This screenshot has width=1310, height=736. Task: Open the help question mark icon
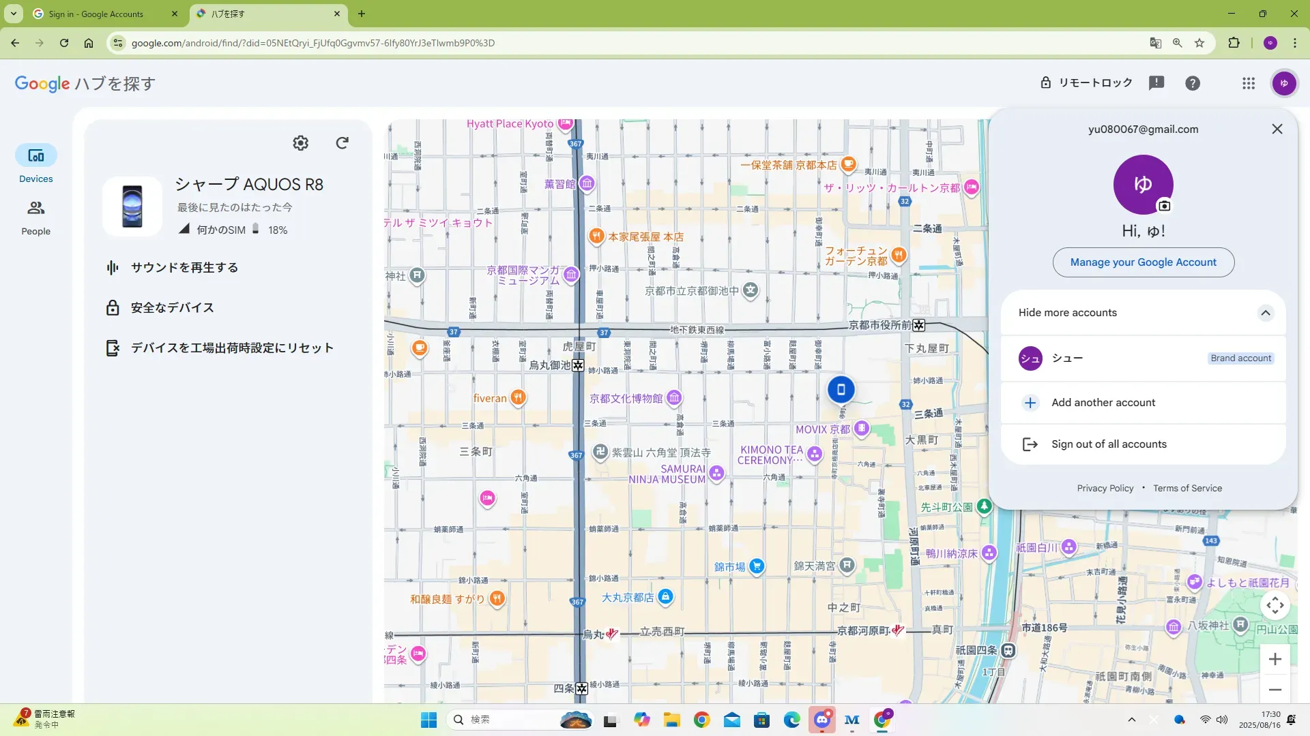(x=1192, y=83)
